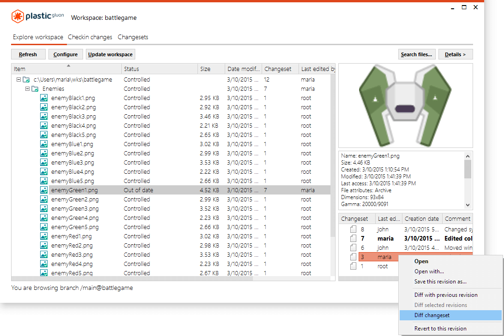The height and width of the screenshot is (336, 504).
Task: Maximize the Plastic gluon window
Action: [x=464, y=7]
